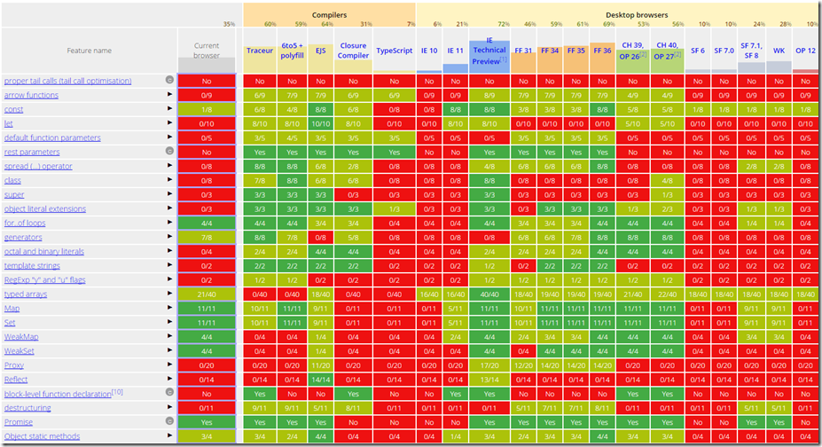Click the circled c icon beside rest parameters
Screen dimensions: 822x447
169,151
